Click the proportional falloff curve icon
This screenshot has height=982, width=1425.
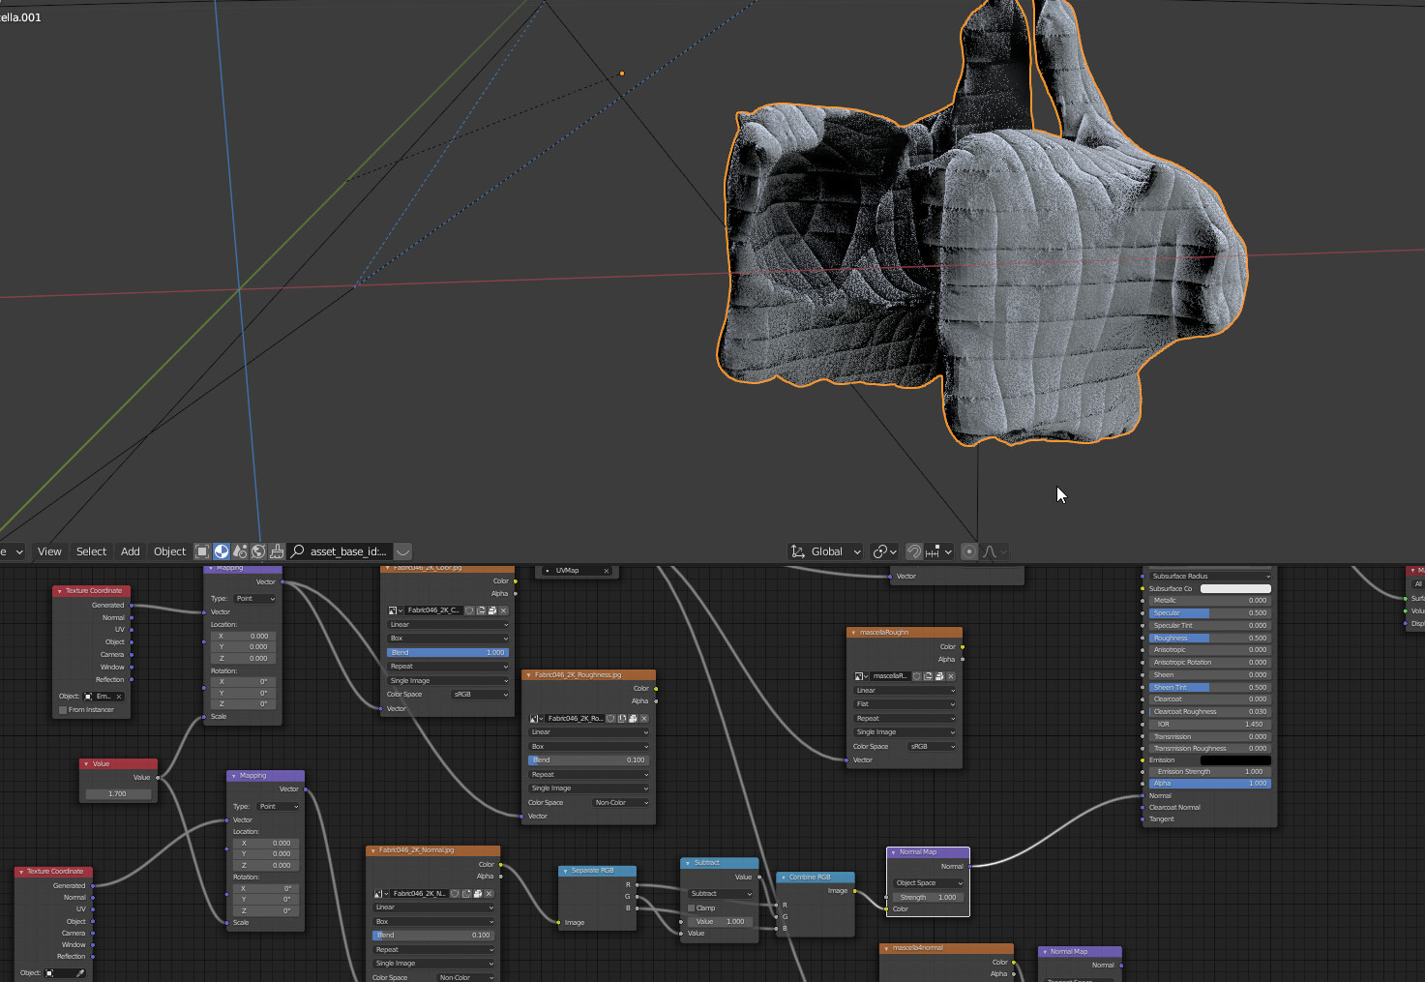click(990, 551)
